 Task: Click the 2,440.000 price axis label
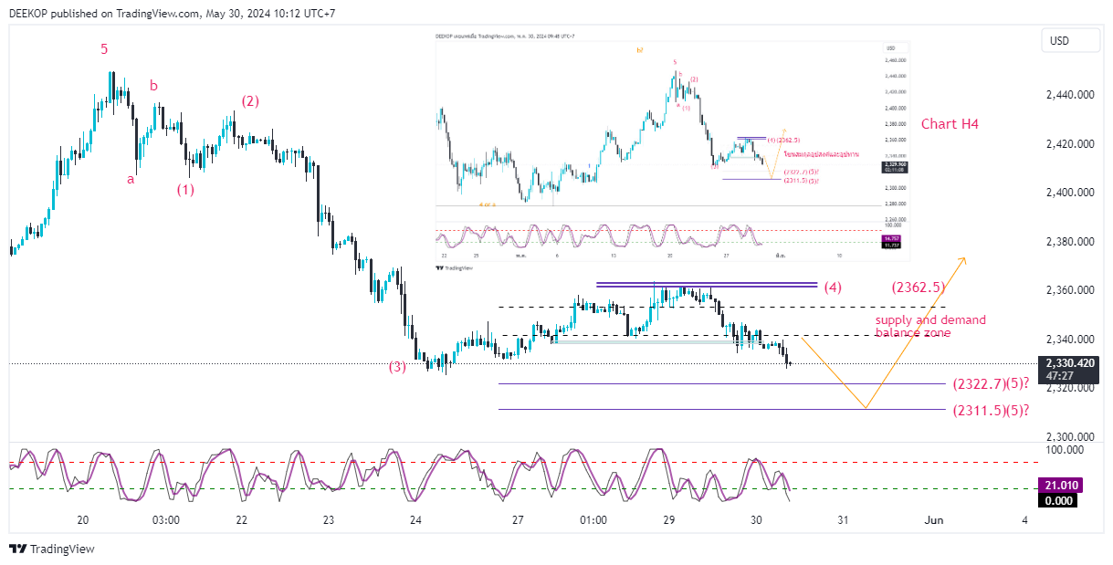point(1070,95)
